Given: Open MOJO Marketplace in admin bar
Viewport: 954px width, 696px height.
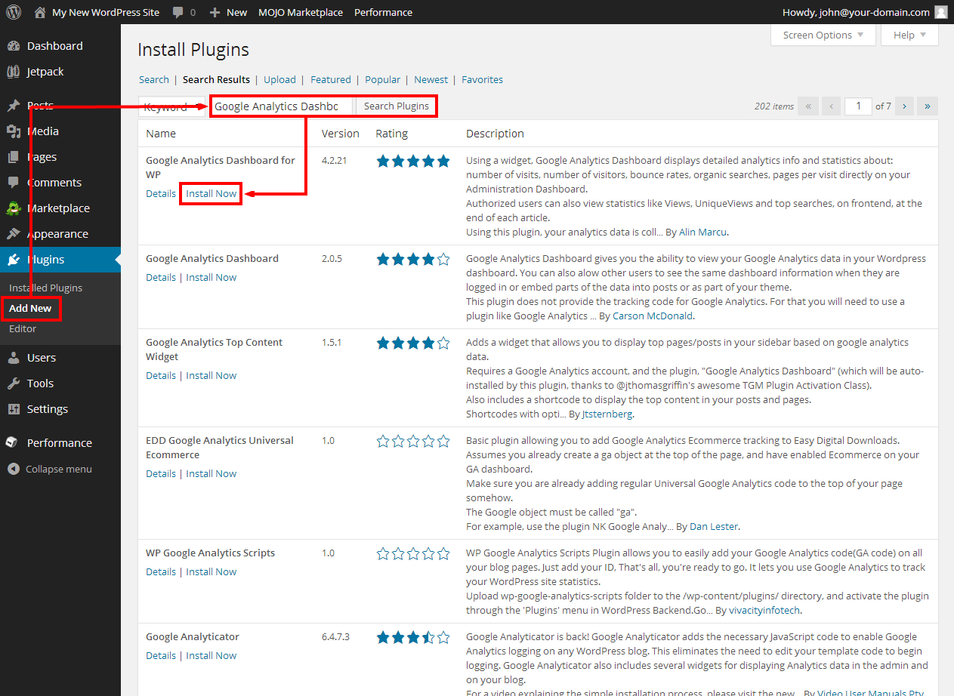Looking at the screenshot, I should click(x=301, y=12).
